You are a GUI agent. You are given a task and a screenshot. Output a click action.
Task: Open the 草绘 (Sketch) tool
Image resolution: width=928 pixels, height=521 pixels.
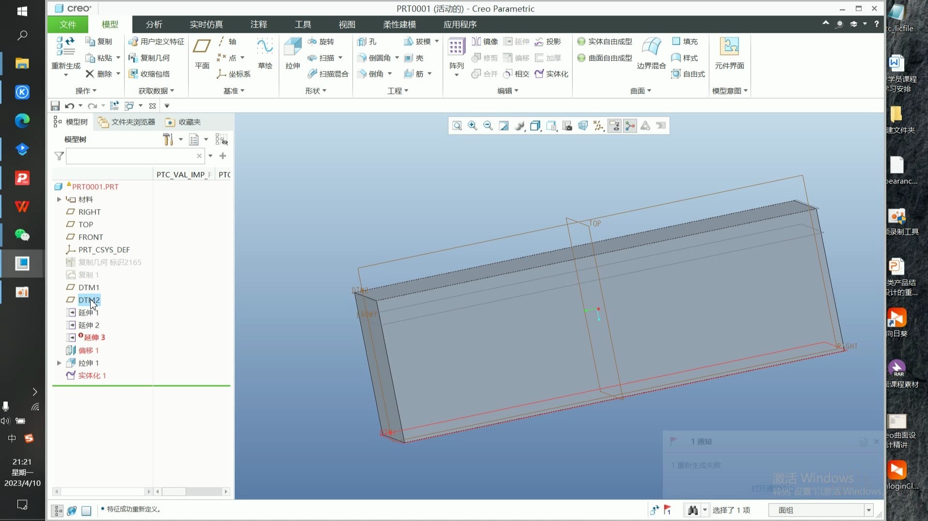265,48
